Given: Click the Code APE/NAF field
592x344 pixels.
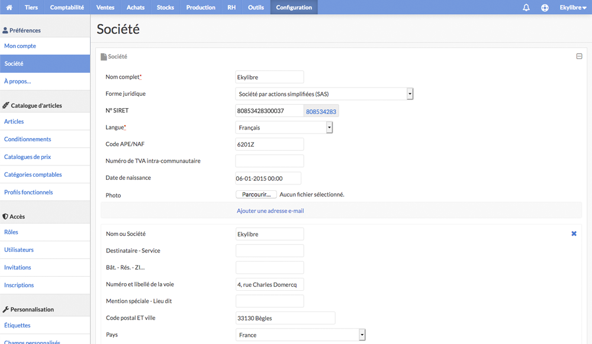Looking at the screenshot, I should [269, 144].
